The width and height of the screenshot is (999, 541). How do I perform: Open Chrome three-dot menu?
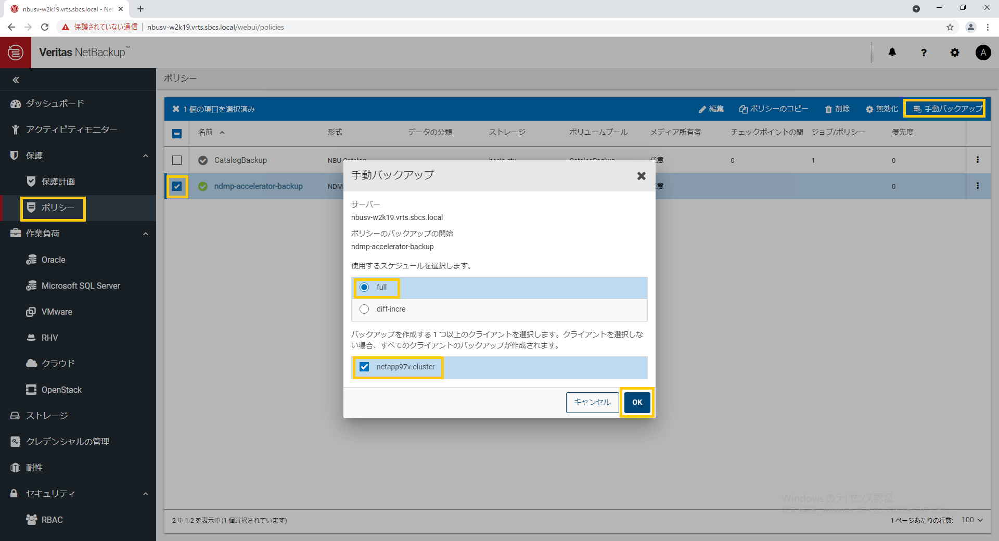coord(988,27)
